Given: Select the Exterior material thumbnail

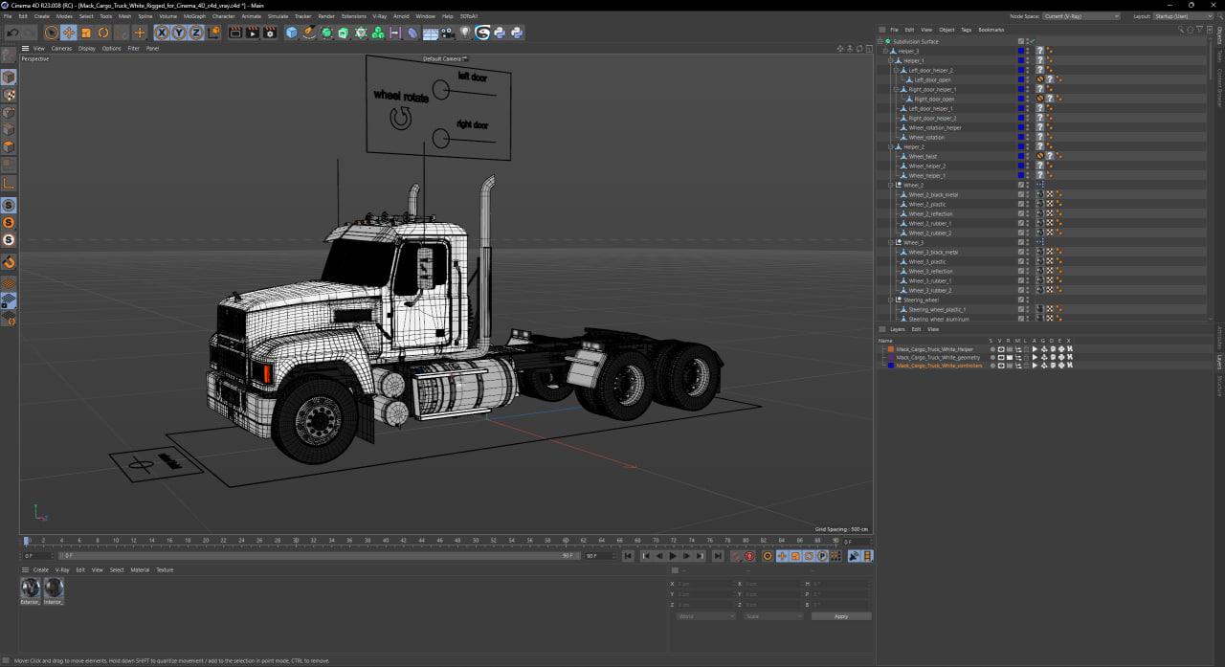Looking at the screenshot, I should (31, 589).
